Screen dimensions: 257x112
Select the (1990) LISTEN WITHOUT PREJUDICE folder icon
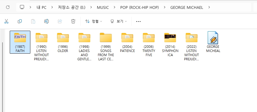[x=41, y=38]
